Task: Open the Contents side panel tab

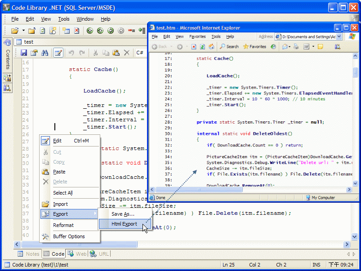Action: pos(8,59)
